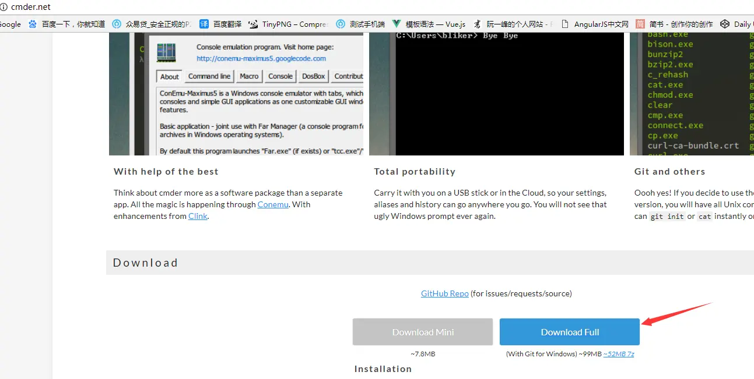754x379 pixels.
Task: Open the 52MB 7z download link
Action: (619, 354)
